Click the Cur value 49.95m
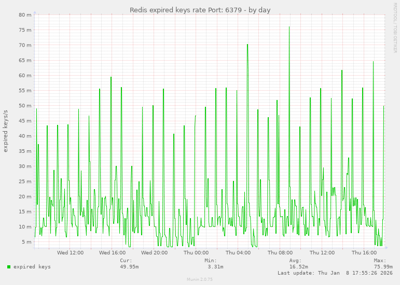 [129, 267]
